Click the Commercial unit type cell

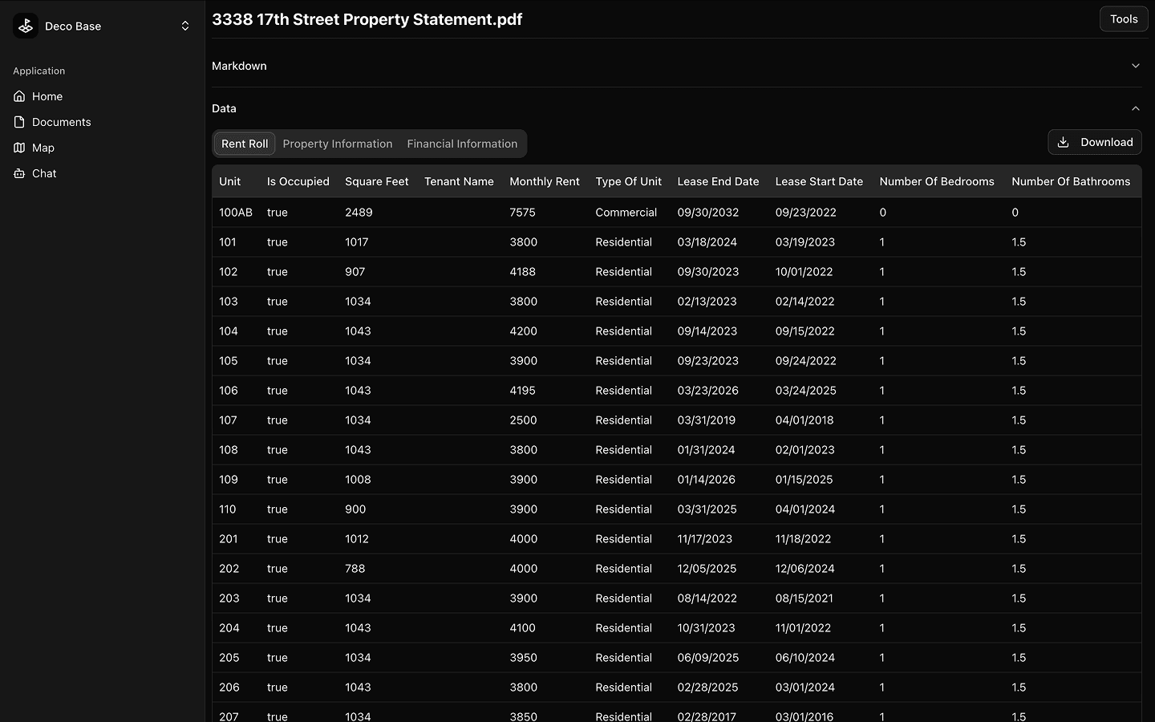click(x=626, y=213)
